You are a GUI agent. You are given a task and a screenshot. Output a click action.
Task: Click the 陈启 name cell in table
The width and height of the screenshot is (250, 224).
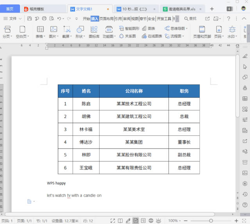86,104
